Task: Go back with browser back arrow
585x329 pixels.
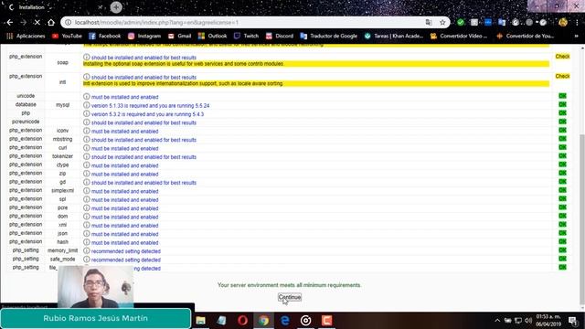Action: coord(10,22)
